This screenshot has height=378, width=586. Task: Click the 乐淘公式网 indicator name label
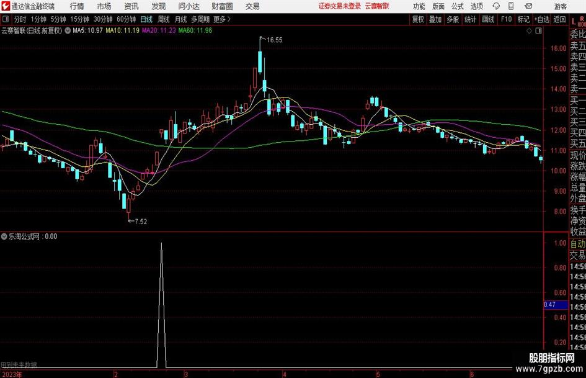tap(24, 236)
